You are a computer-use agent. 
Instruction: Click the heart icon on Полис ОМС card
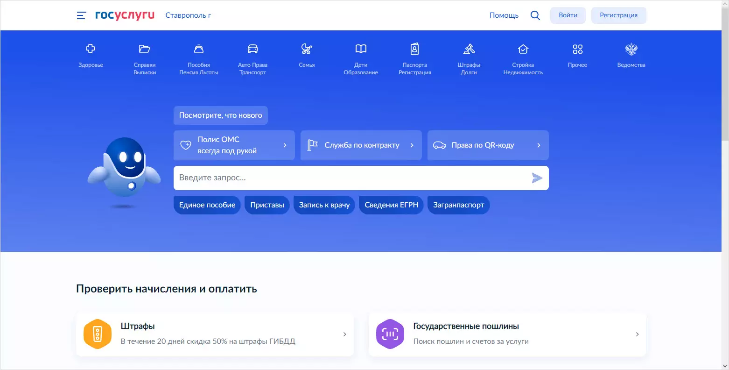coord(186,145)
